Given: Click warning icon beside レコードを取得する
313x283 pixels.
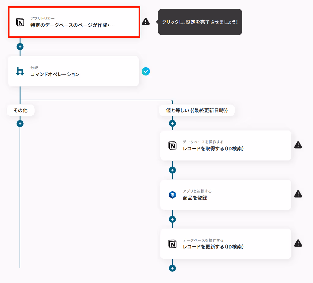Looking at the screenshot, I should (x=298, y=145).
